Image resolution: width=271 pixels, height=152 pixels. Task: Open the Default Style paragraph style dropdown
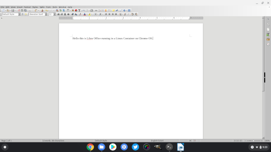19,14
